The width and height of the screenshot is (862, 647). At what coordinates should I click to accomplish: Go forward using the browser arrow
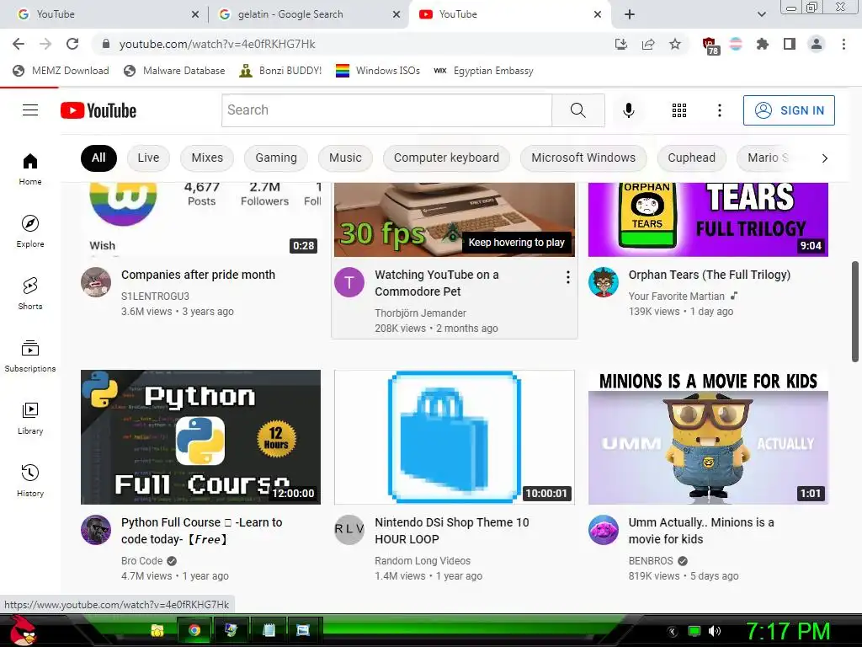point(45,44)
